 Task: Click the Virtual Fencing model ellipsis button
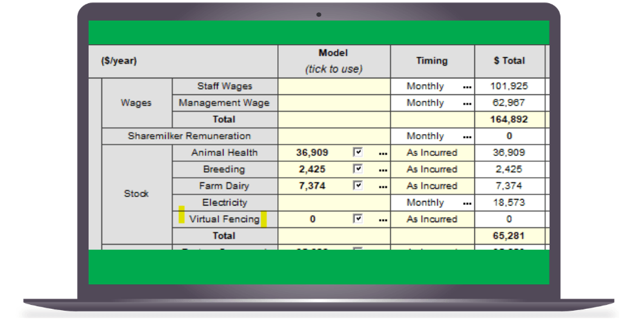tap(383, 220)
